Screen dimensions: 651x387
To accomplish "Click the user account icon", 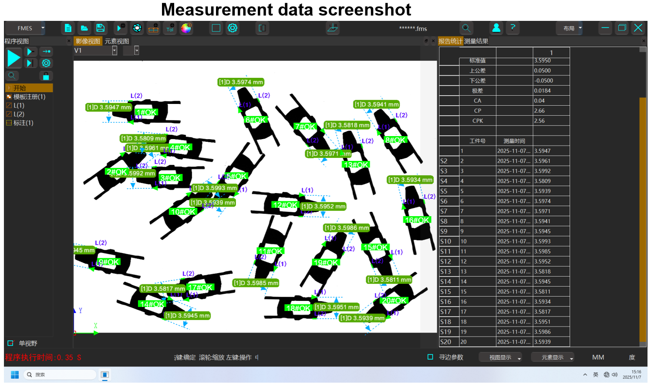I will [496, 28].
